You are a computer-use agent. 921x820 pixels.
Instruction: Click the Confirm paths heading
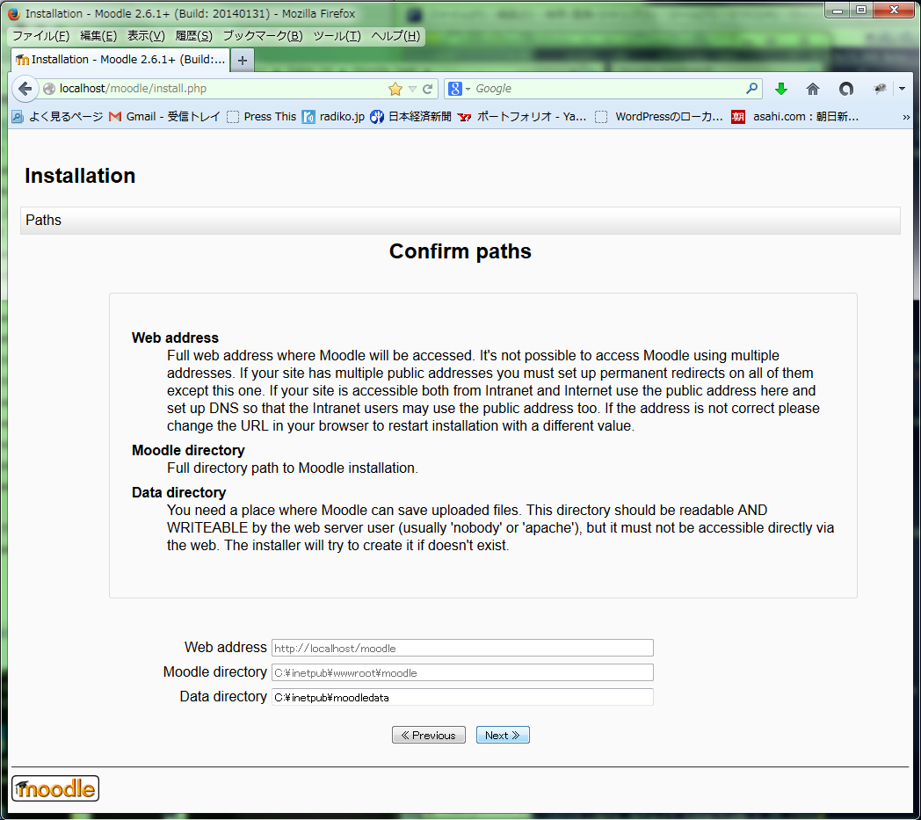(460, 251)
